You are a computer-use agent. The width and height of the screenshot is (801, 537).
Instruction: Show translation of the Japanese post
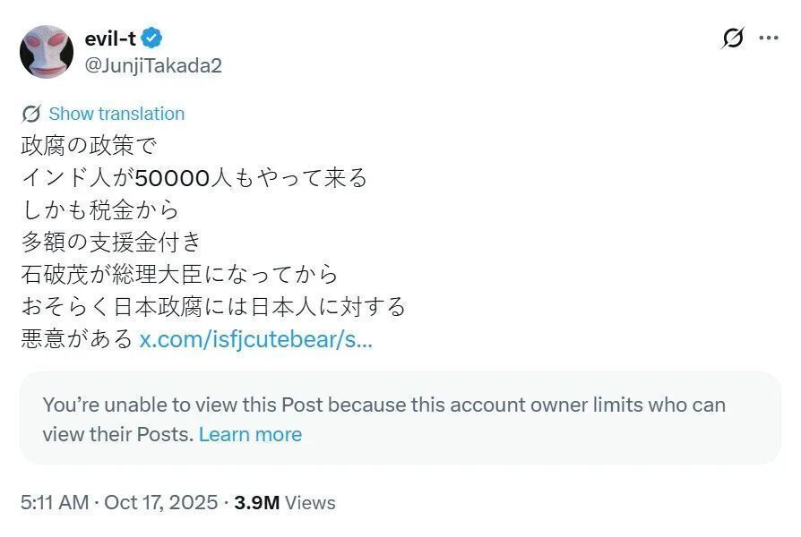point(116,114)
